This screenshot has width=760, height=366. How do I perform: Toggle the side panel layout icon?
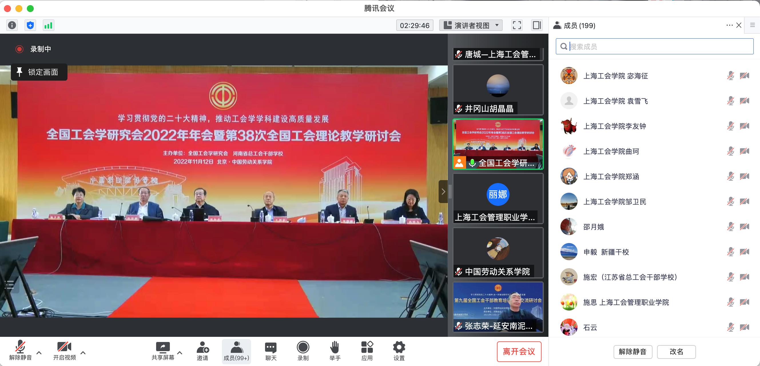(x=537, y=25)
